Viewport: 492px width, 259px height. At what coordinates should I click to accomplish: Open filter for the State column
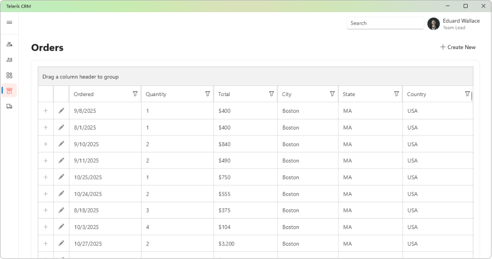pos(397,94)
